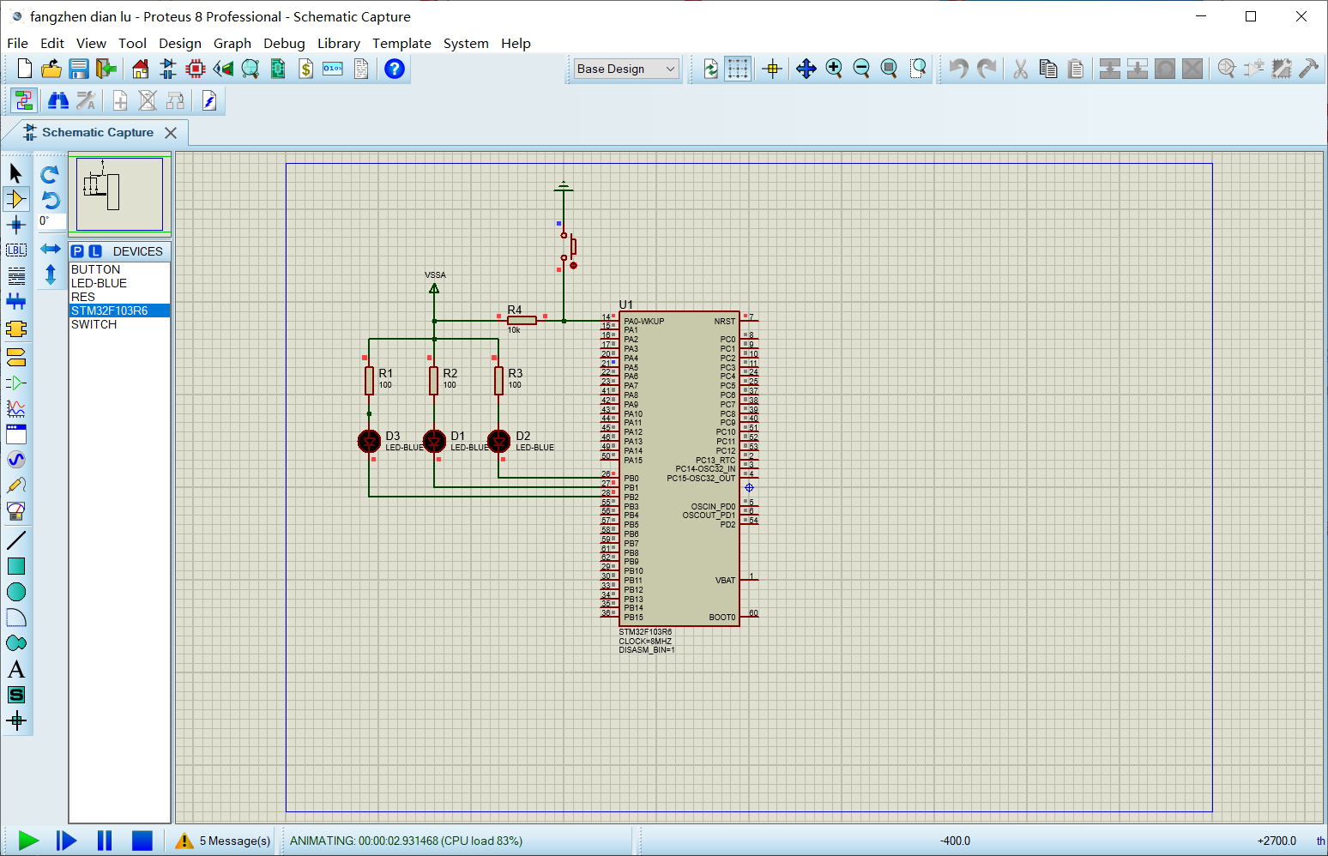
Task: Stop the simulation
Action: coord(142,841)
